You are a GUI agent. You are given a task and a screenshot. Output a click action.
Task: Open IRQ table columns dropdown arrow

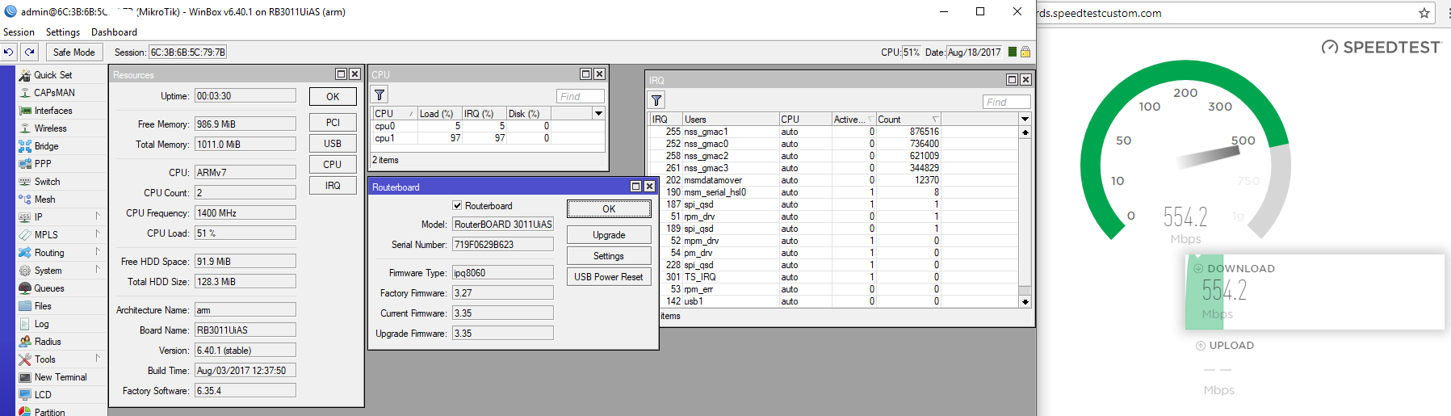point(1025,120)
